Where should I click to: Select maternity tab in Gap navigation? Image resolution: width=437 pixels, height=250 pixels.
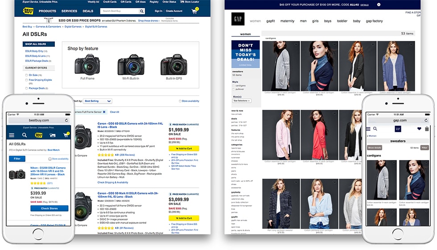point(287,21)
